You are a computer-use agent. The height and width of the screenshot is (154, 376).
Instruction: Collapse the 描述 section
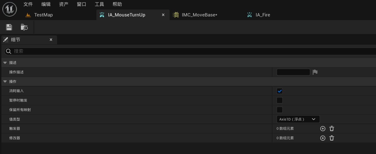[5, 63]
